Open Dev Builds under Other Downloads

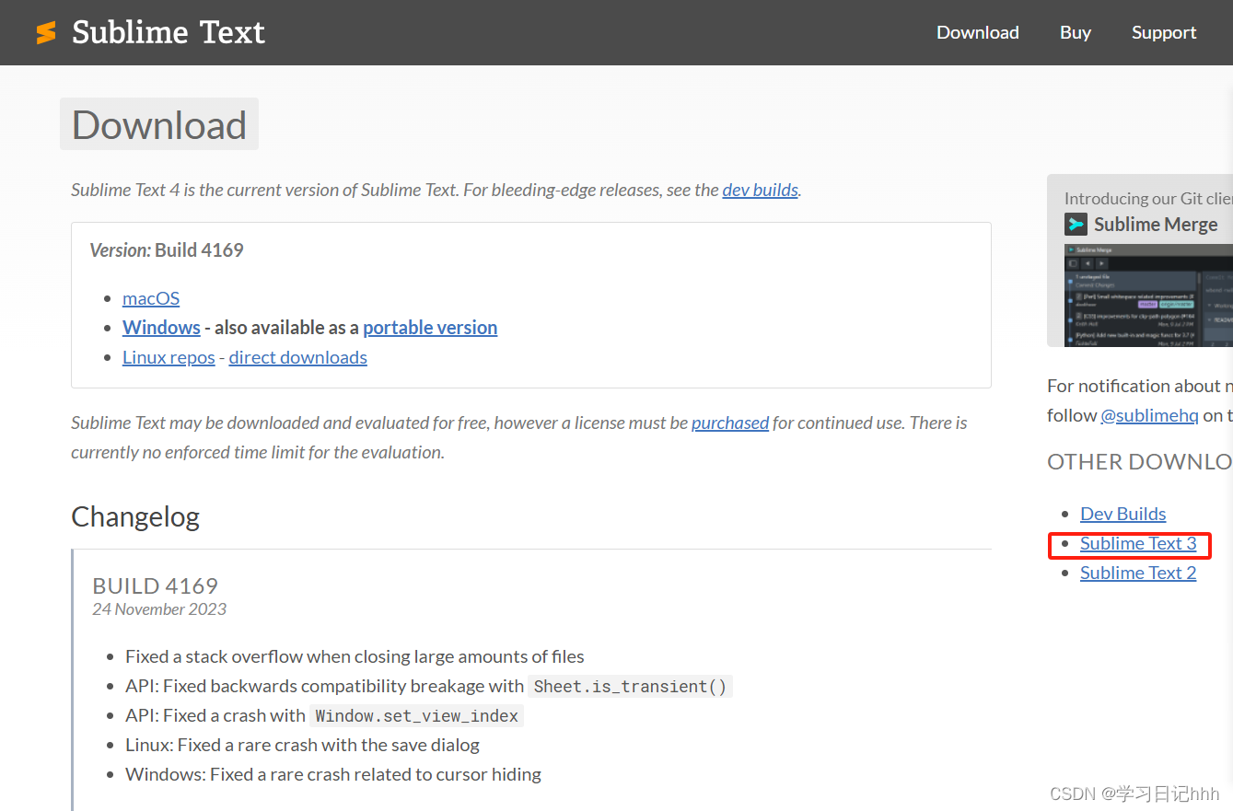[1123, 514]
